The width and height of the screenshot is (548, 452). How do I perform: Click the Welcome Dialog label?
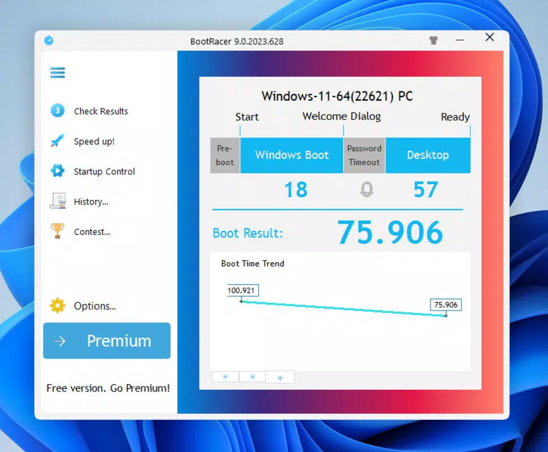pos(341,116)
